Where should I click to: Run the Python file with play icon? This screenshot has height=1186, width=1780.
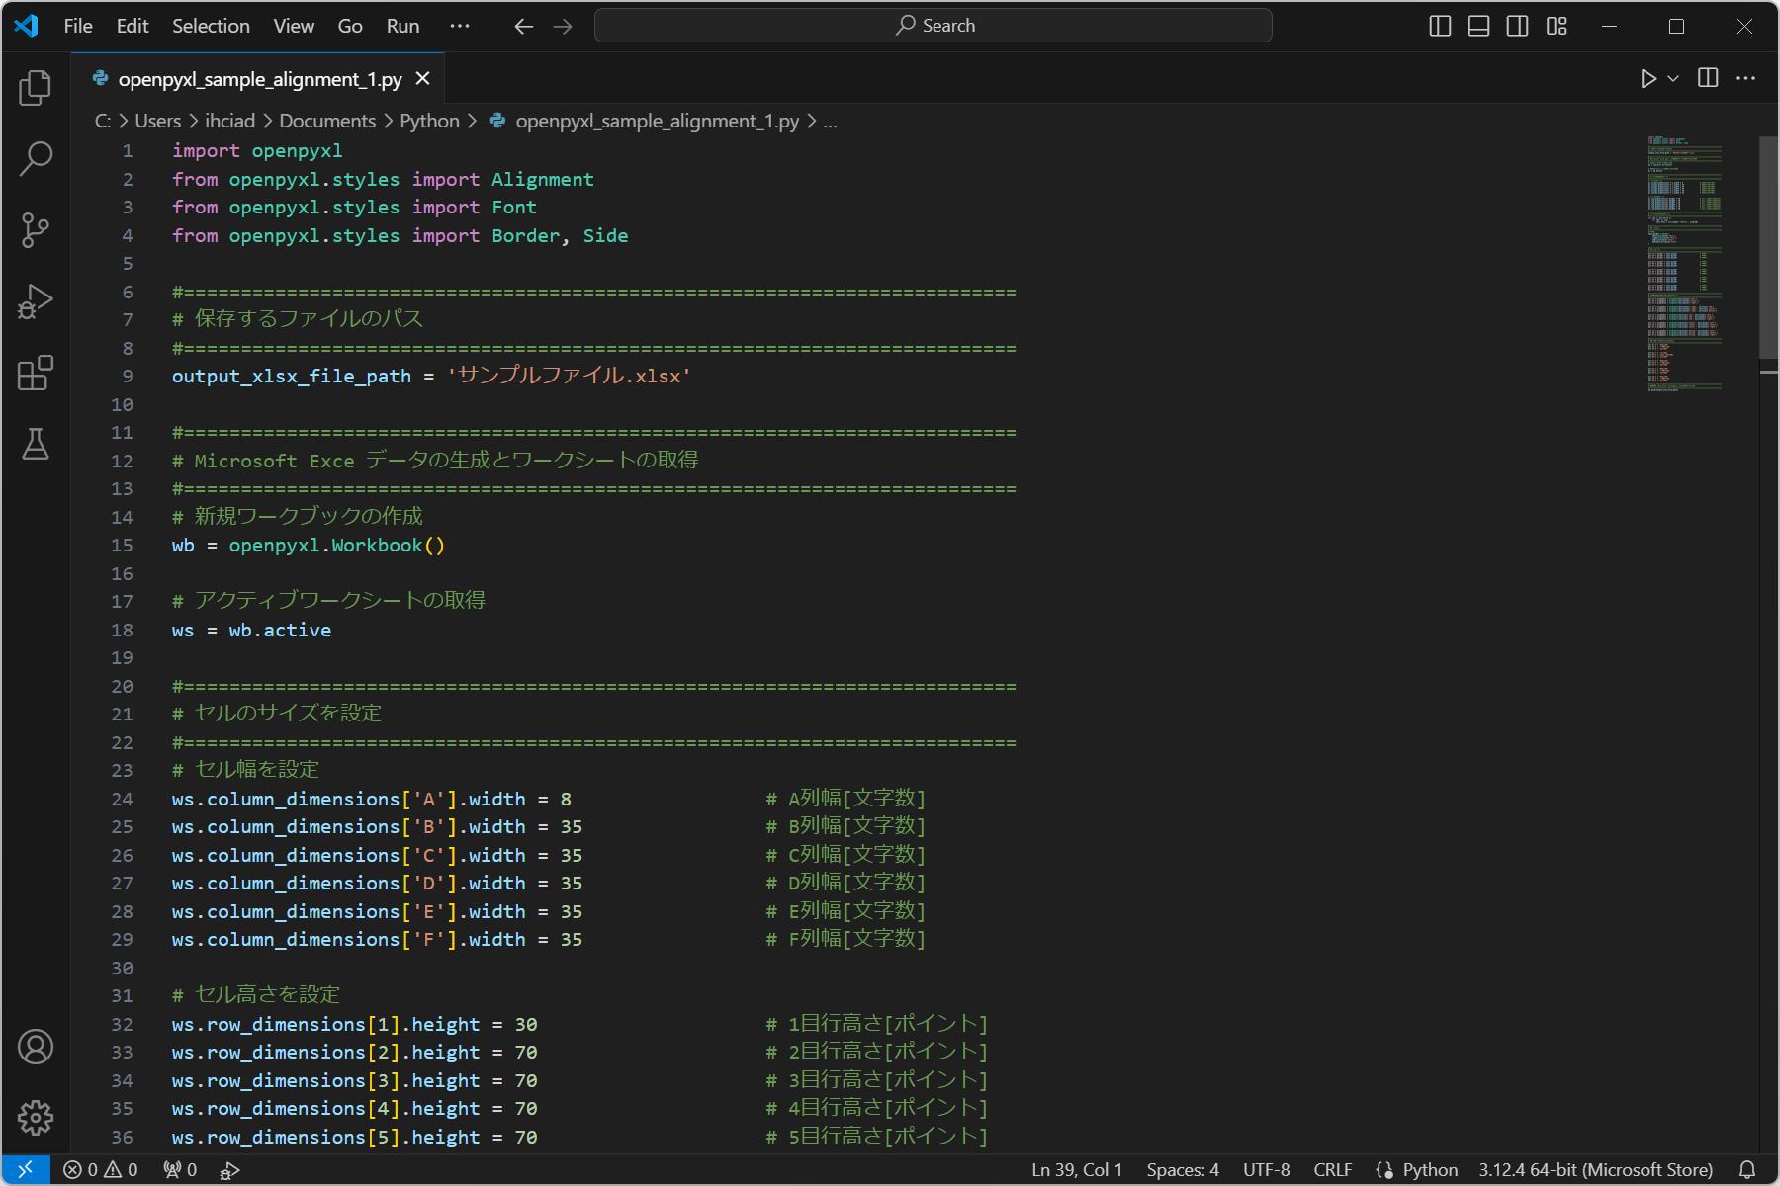pos(1647,79)
